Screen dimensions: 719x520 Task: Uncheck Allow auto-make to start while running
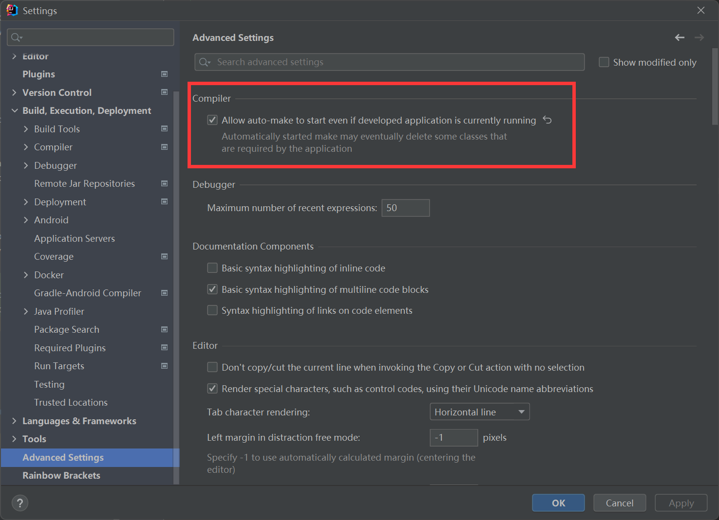(212, 120)
